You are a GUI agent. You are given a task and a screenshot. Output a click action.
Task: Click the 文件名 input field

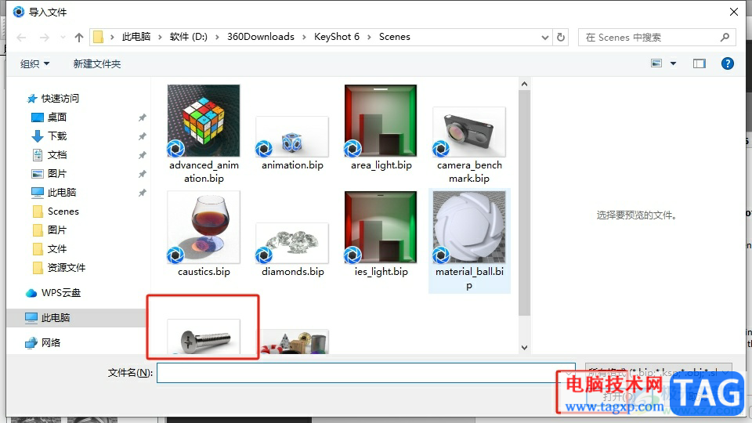366,373
